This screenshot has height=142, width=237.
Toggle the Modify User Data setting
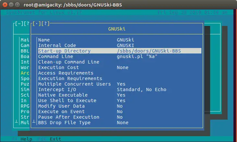(x=119, y=106)
